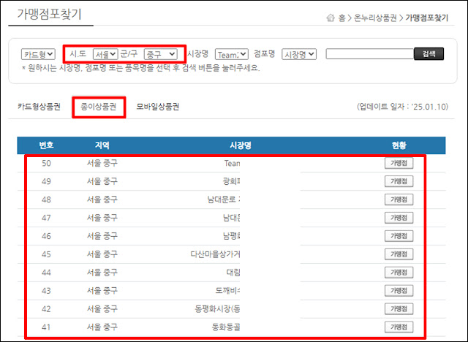Open the 시장명 Team dropdown
The height and width of the screenshot is (342, 468).
click(232, 54)
